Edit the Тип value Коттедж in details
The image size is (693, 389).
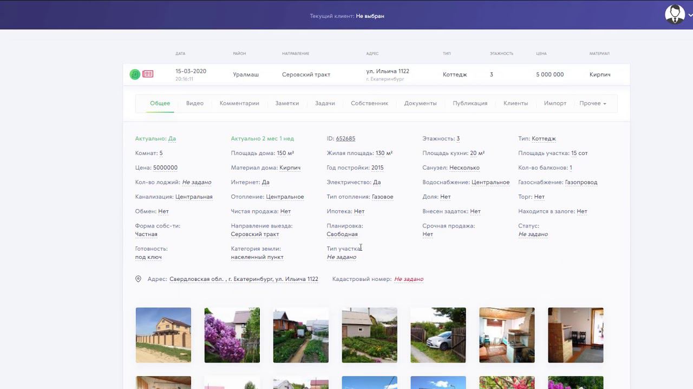(x=544, y=139)
